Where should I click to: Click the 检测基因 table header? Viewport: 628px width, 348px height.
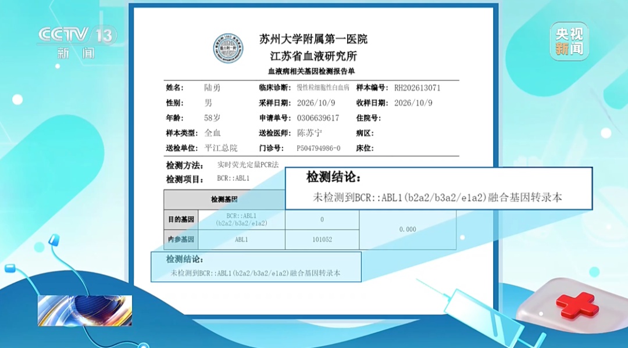coord(224,199)
